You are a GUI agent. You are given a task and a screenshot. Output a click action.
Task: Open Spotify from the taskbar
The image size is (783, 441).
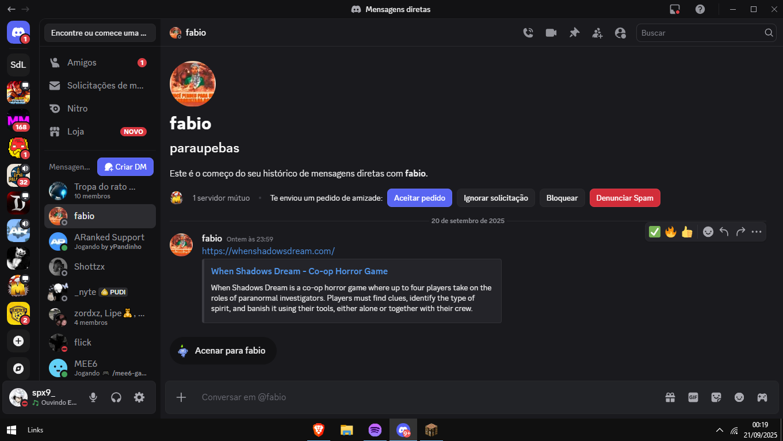tap(375, 430)
